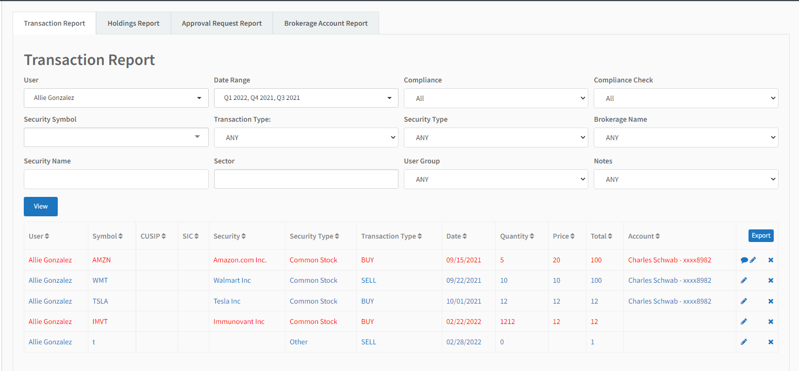Open the Transaction Type ANY dropdown
The height and width of the screenshot is (371, 799).
coord(306,138)
